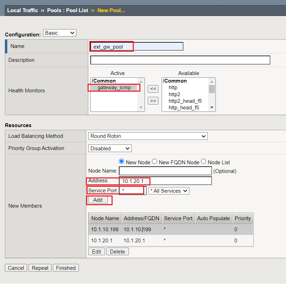
Task: Click the Address input field
Action: click(x=165, y=181)
